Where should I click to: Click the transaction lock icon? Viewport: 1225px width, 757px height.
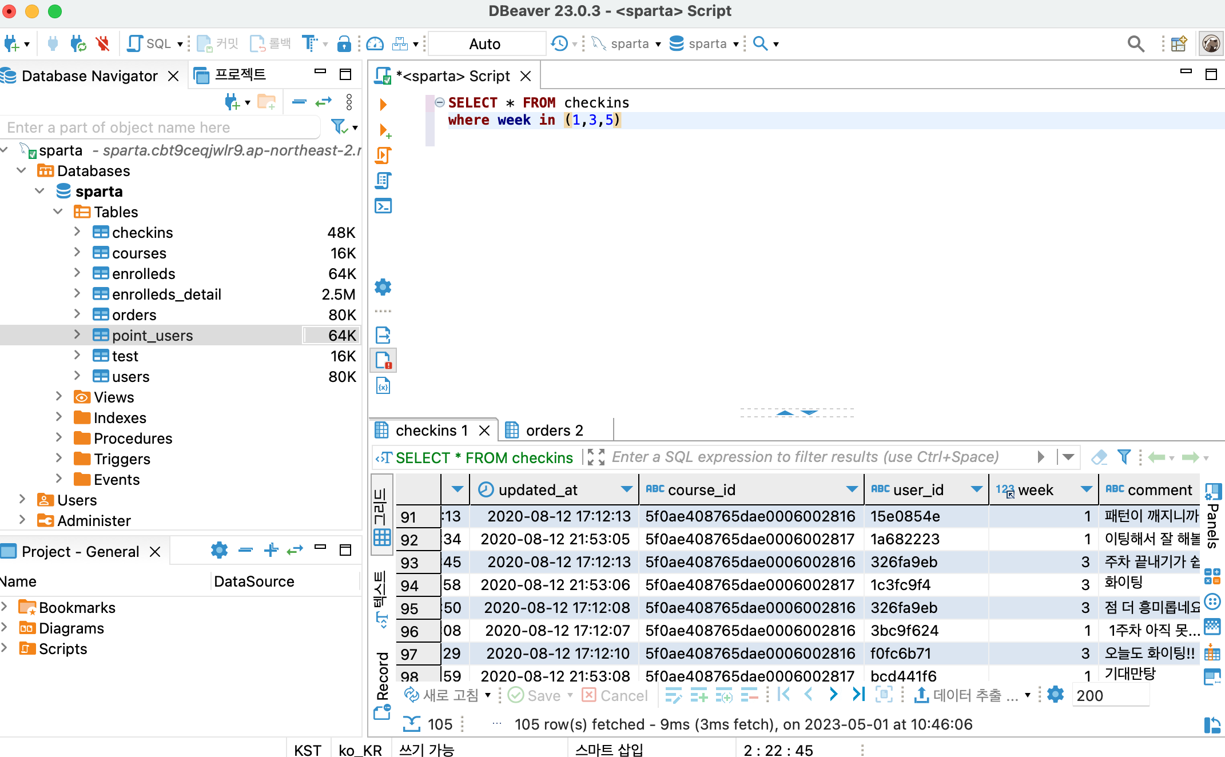[344, 43]
